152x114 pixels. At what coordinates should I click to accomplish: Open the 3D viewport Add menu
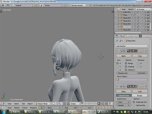point(23,104)
